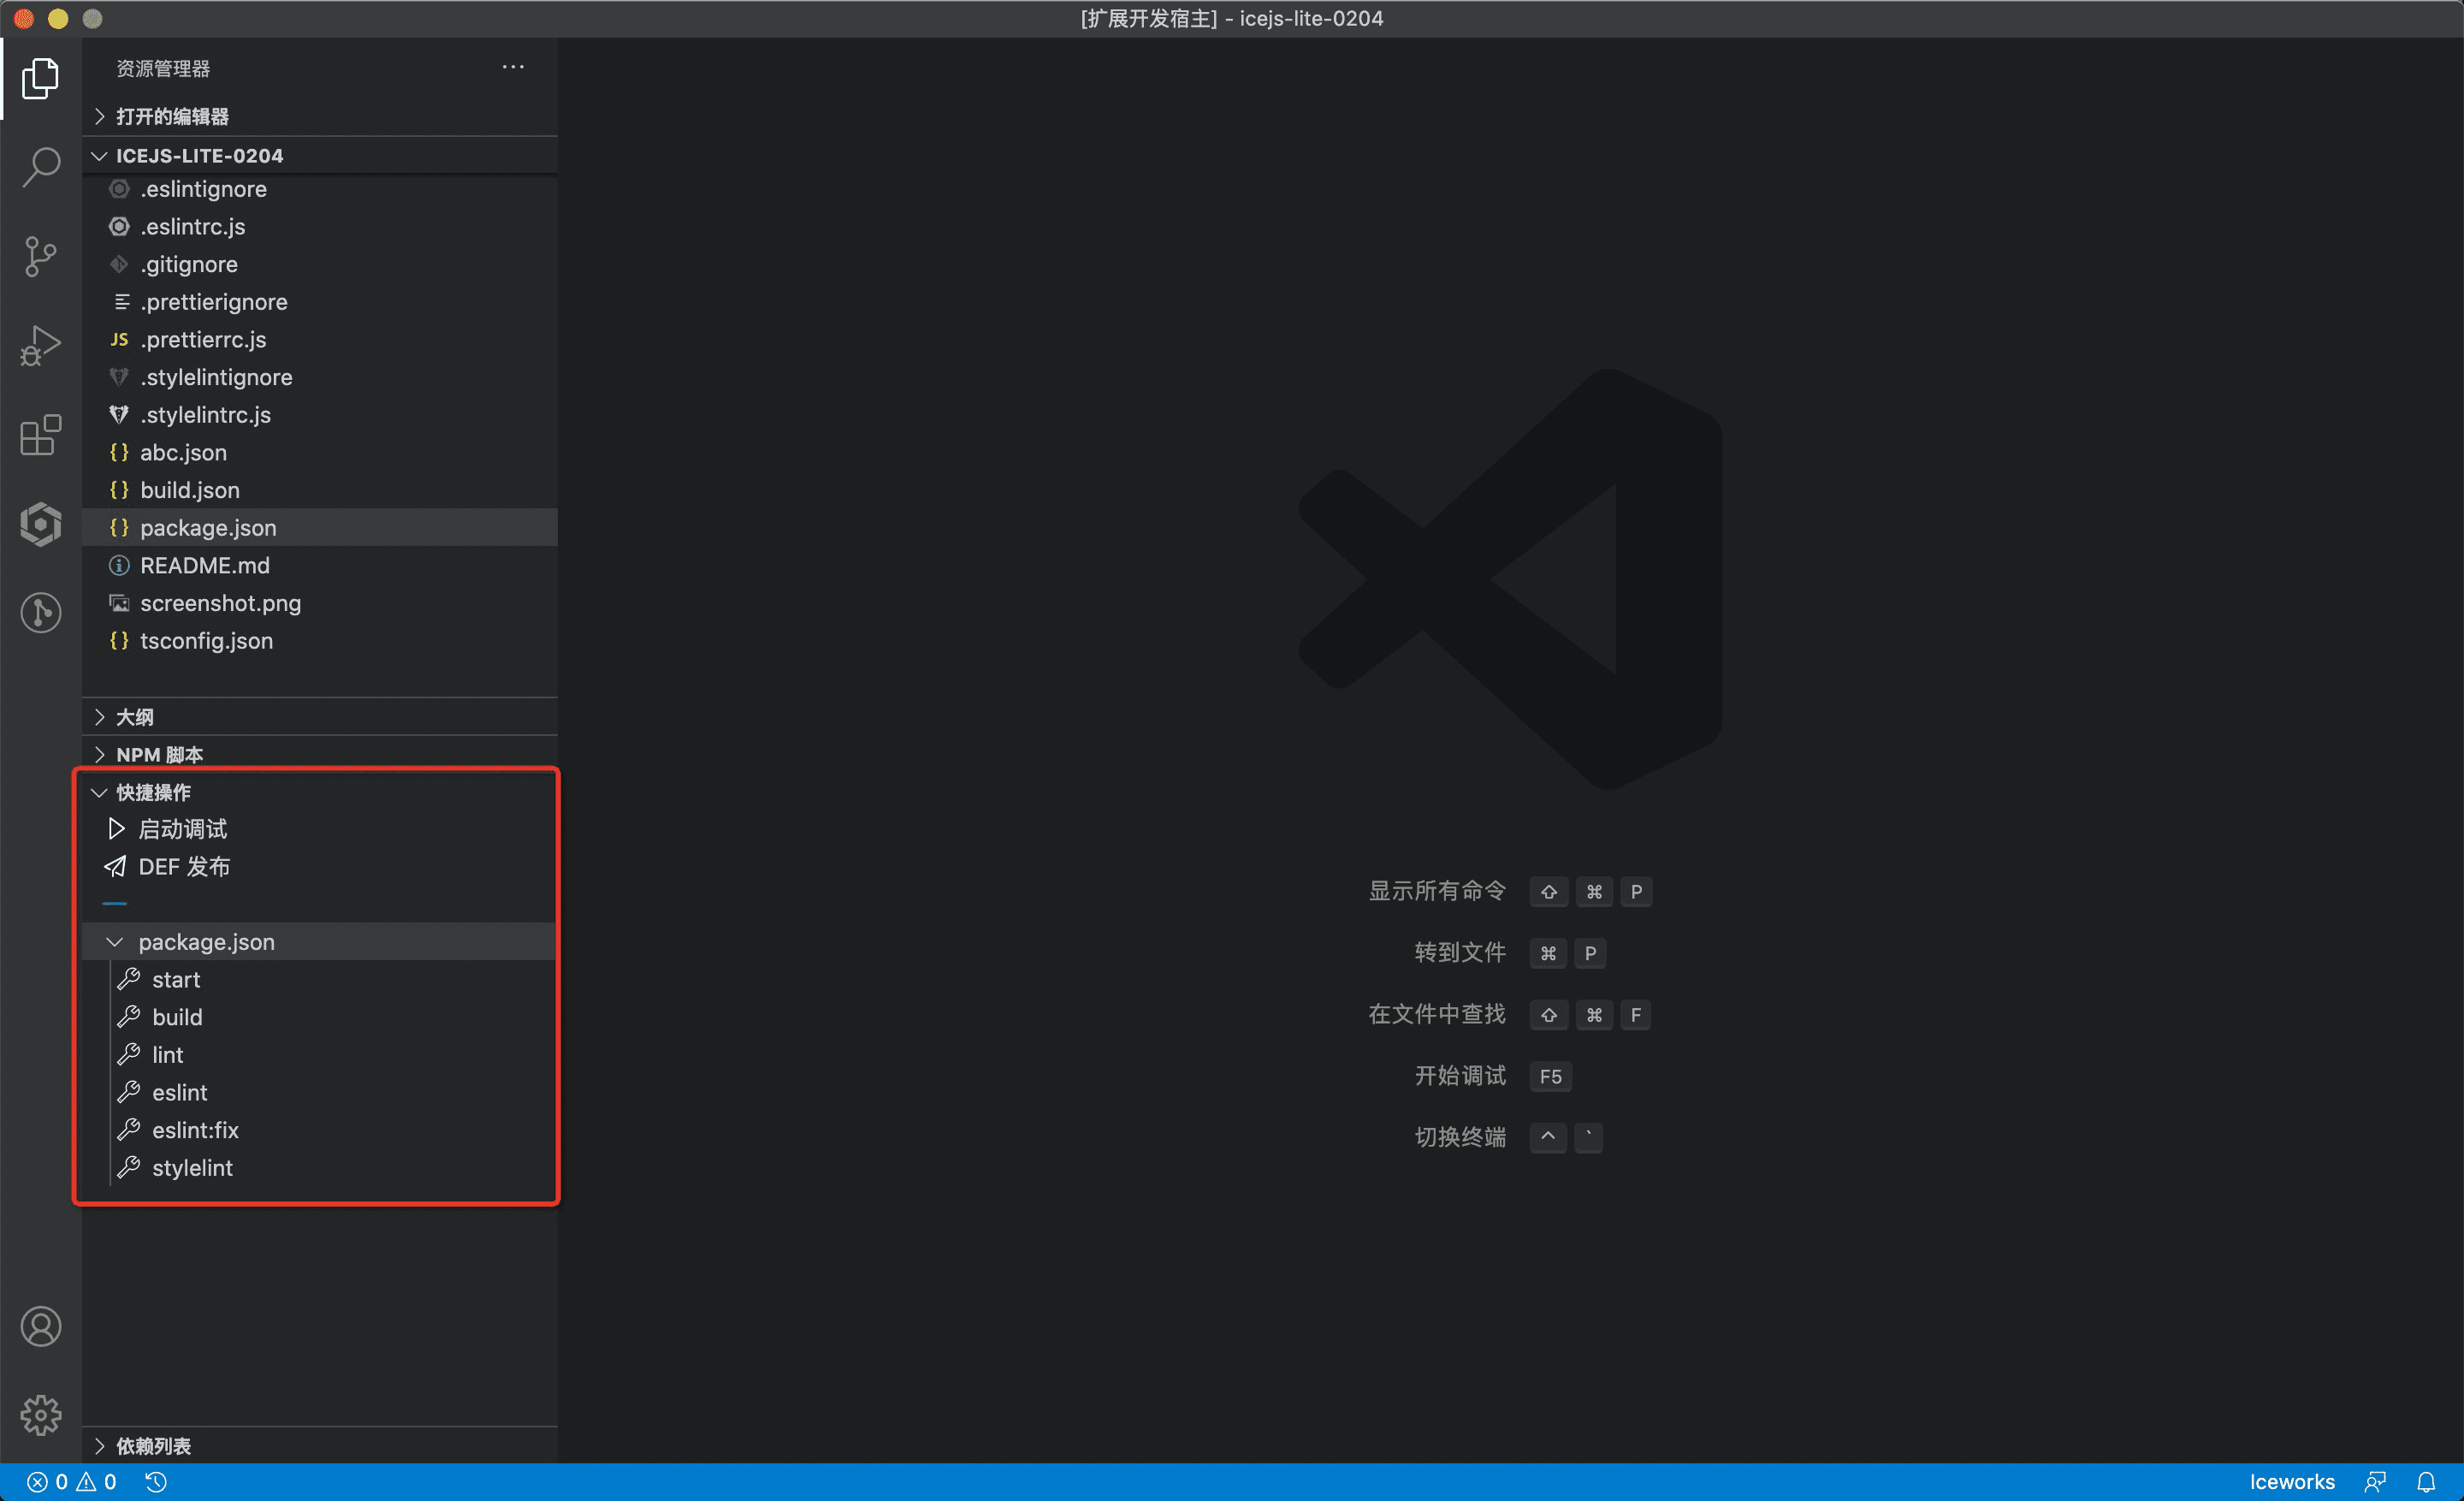Viewport: 2464px width, 1501px height.
Task: Expand the NPM 脚本 section
Action: pos(159,754)
